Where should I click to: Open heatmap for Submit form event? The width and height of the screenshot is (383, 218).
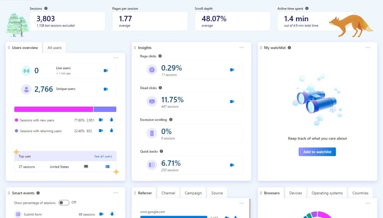pyautogui.click(x=112, y=214)
